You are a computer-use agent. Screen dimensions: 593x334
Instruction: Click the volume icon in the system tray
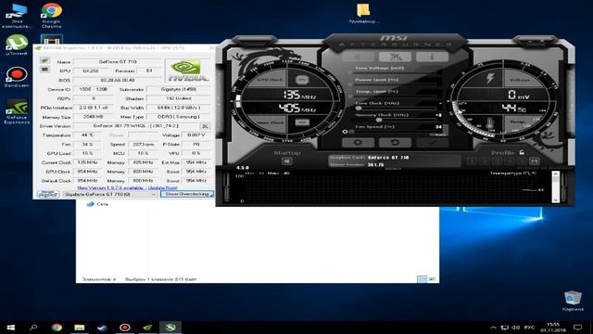click(515, 328)
